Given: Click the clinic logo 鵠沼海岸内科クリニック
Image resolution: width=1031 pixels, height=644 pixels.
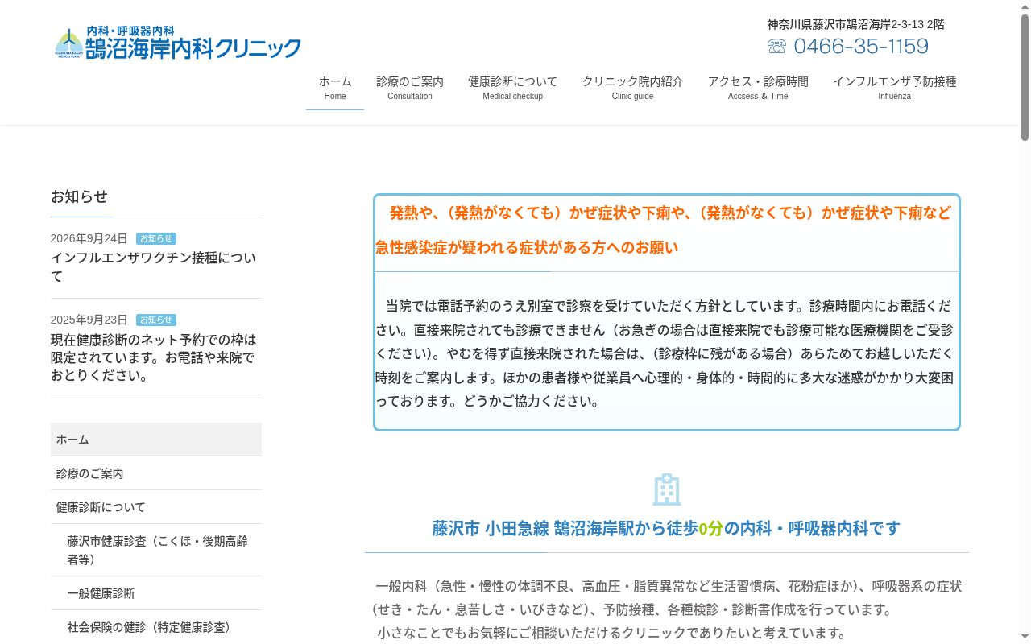Looking at the screenshot, I should point(178,43).
